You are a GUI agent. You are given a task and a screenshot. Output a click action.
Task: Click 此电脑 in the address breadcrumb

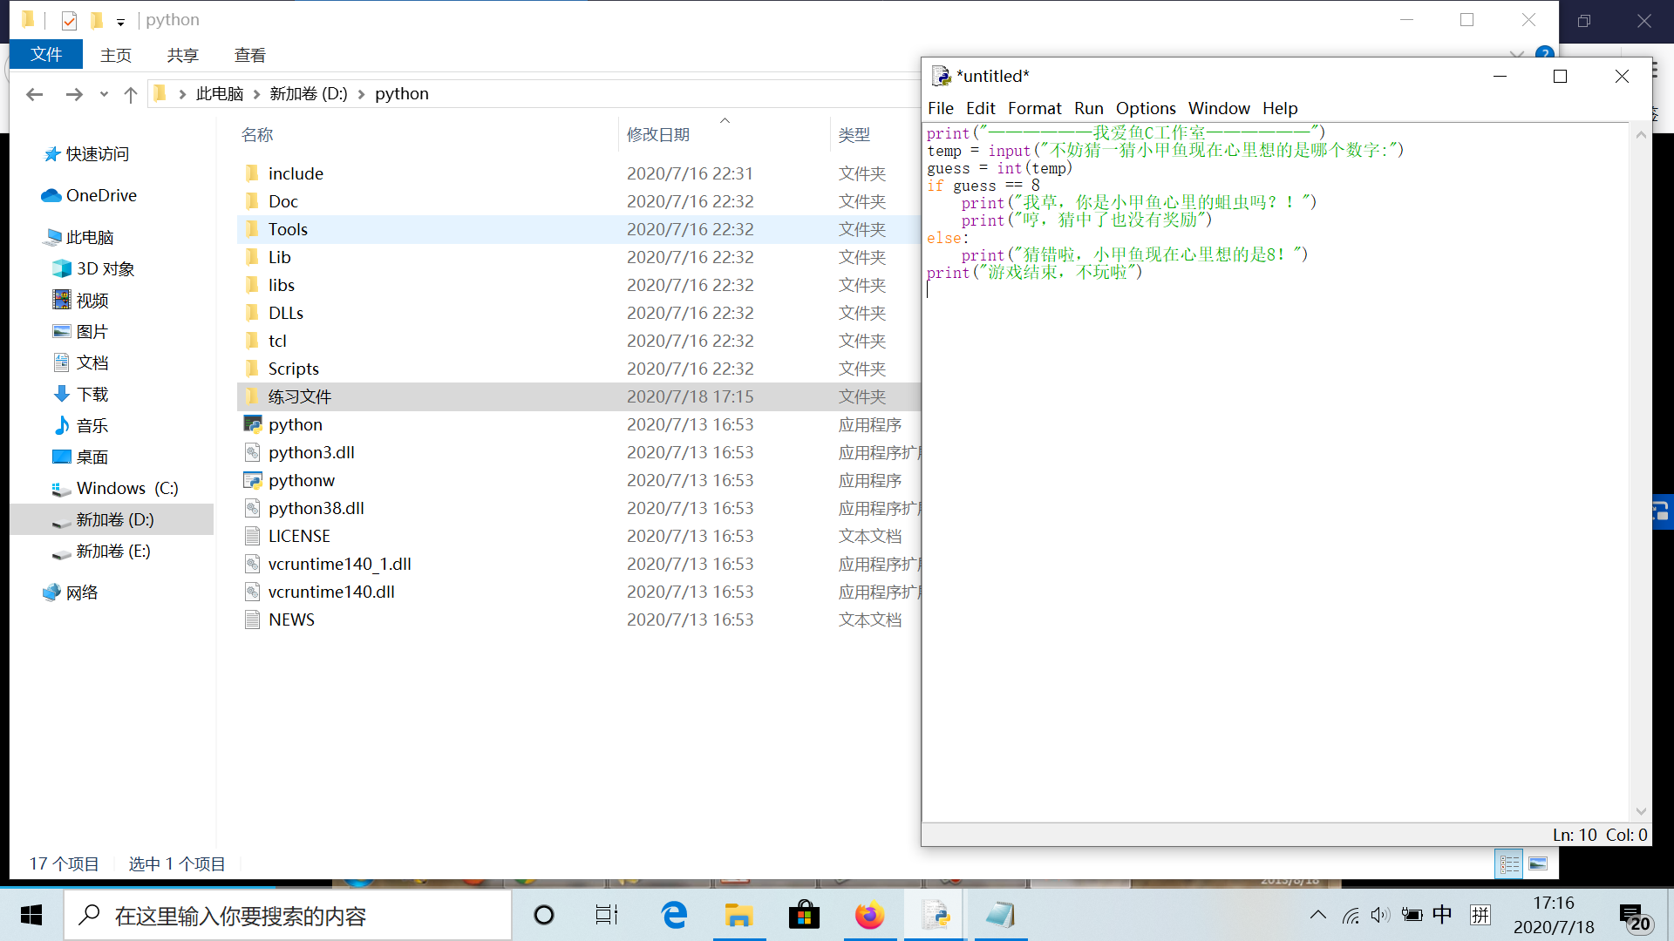[x=220, y=93]
